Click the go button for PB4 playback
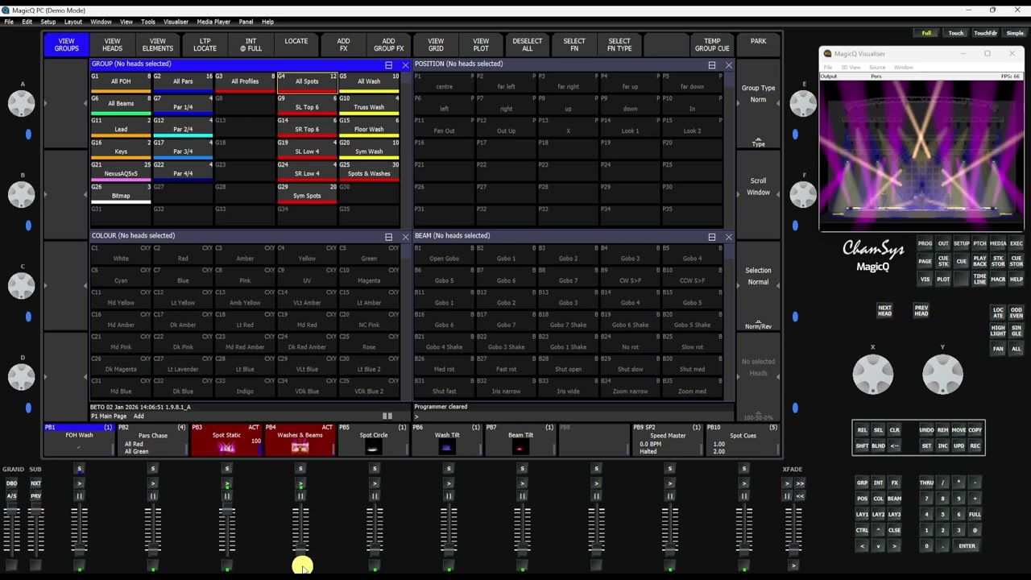The height and width of the screenshot is (580, 1031). (x=300, y=483)
